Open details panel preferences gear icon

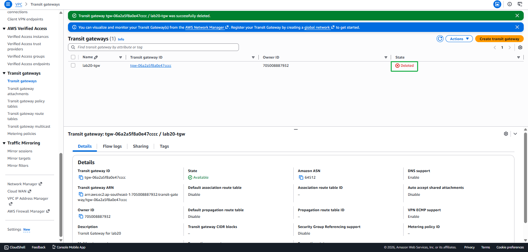(506, 134)
